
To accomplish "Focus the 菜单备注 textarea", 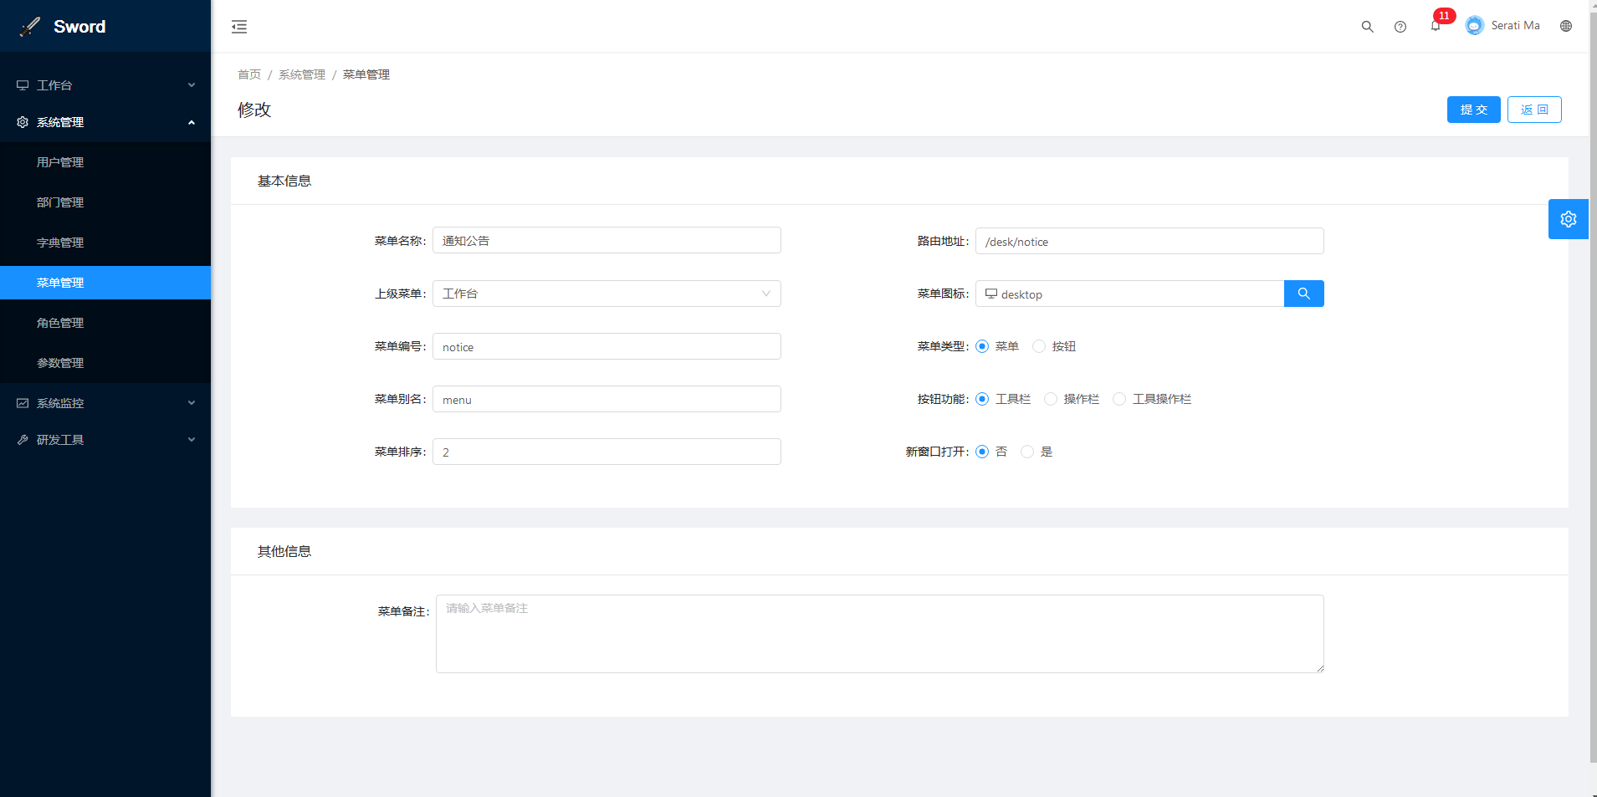I will [x=879, y=634].
